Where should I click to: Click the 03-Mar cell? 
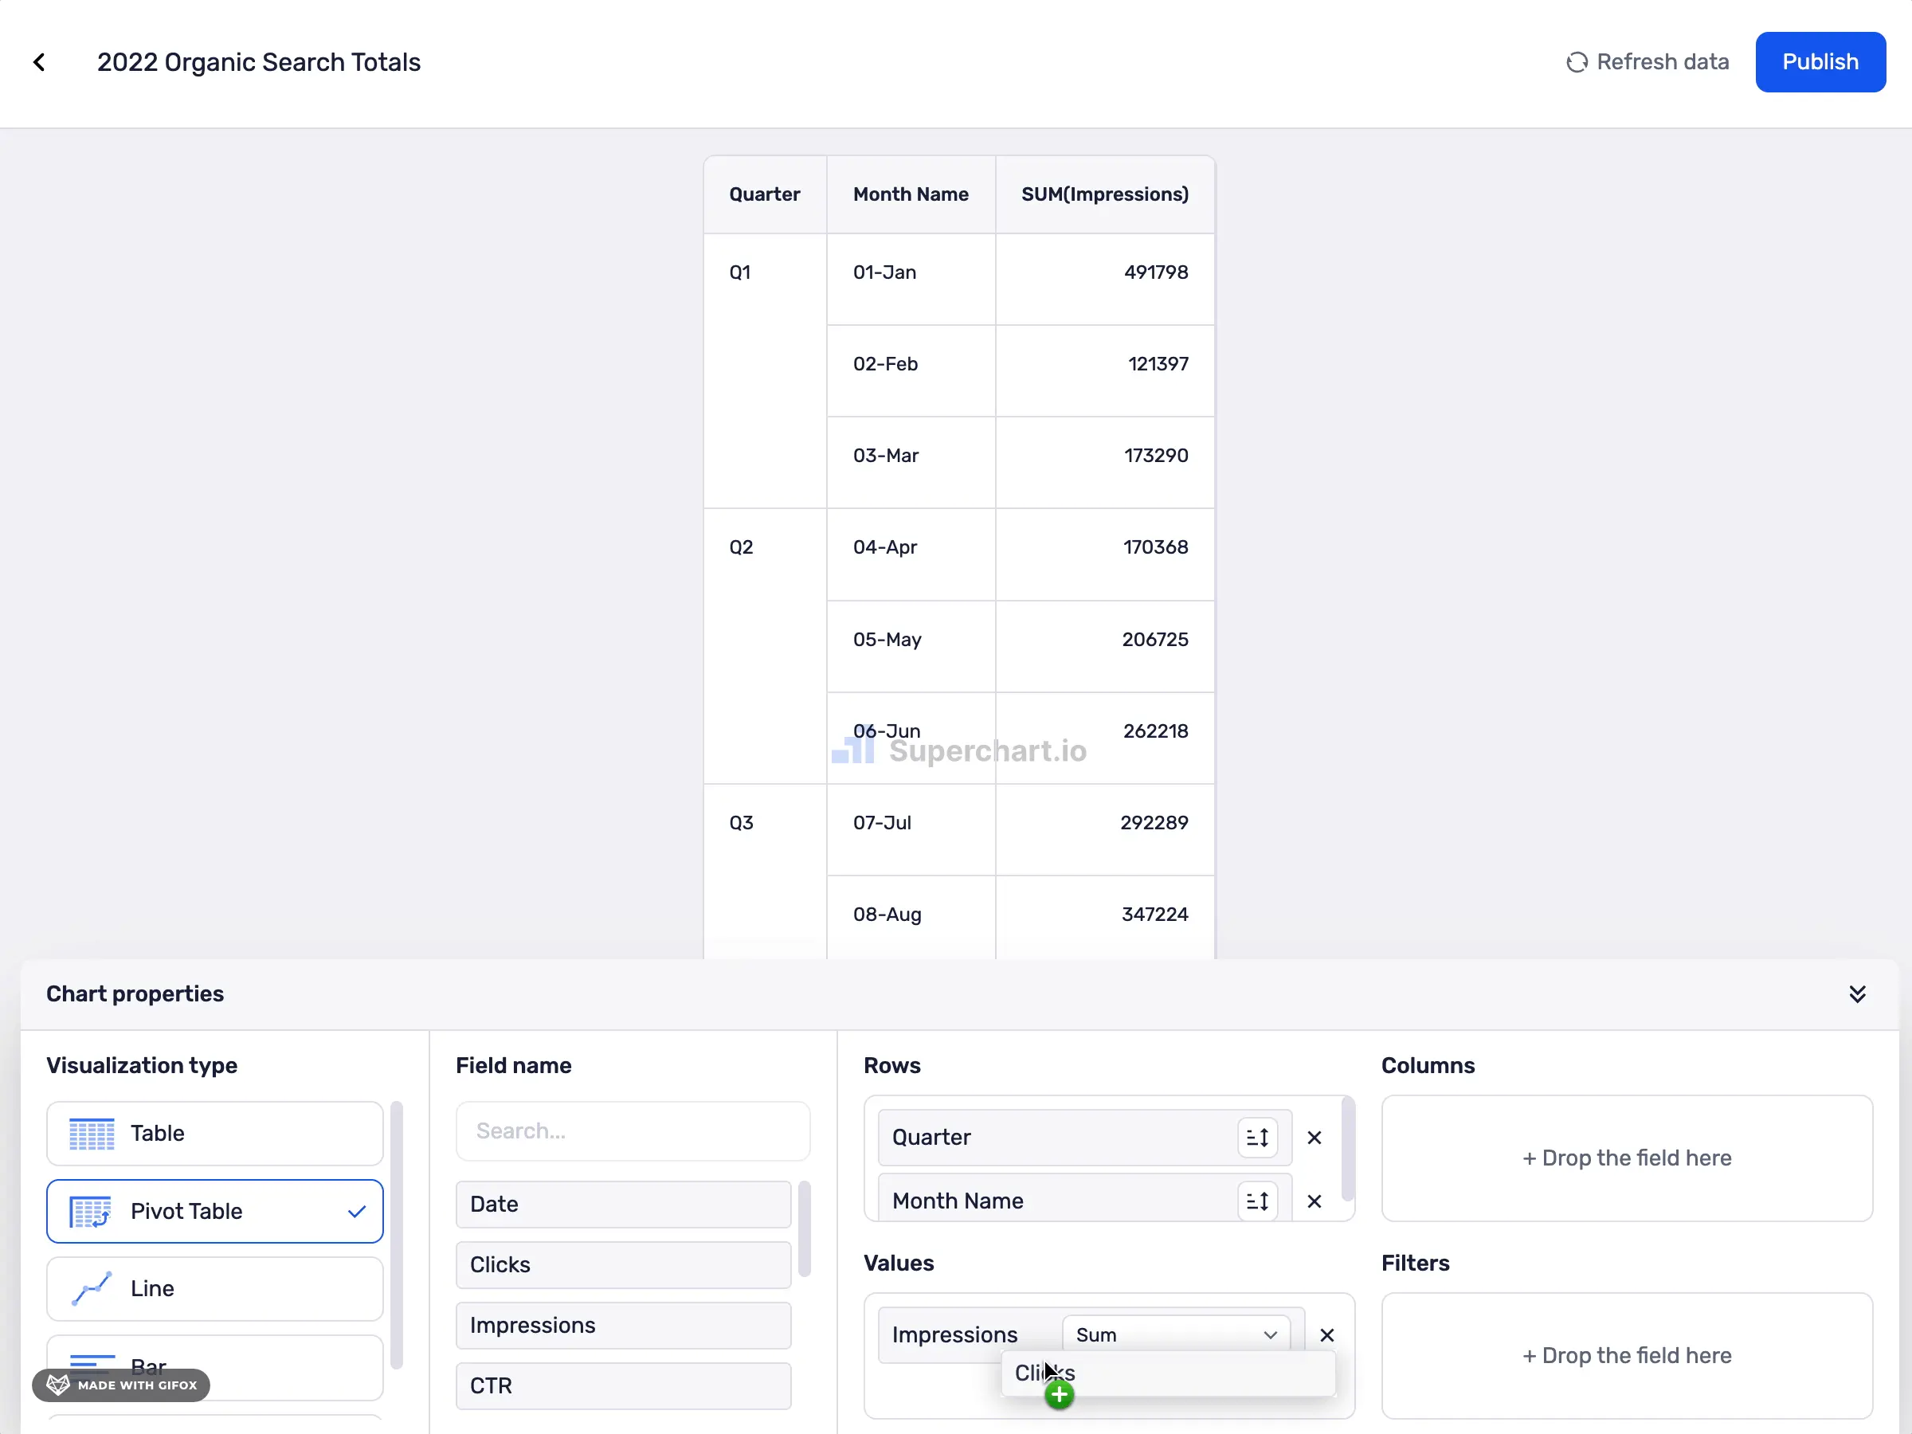[x=910, y=462]
